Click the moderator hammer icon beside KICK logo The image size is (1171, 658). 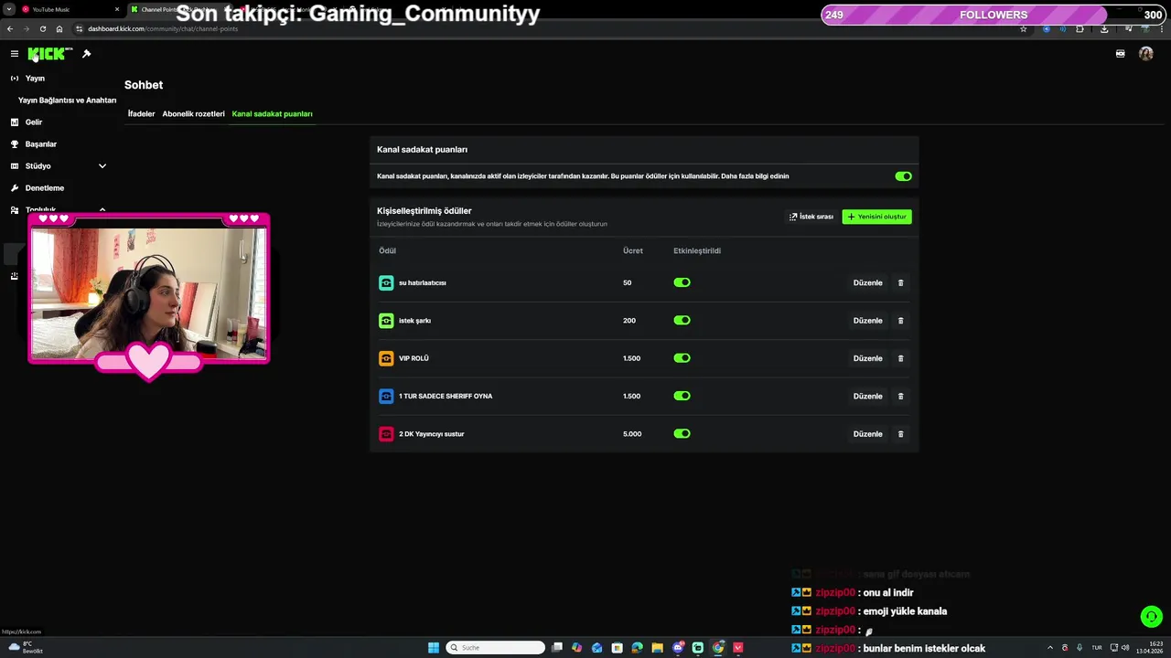pyautogui.click(x=86, y=54)
